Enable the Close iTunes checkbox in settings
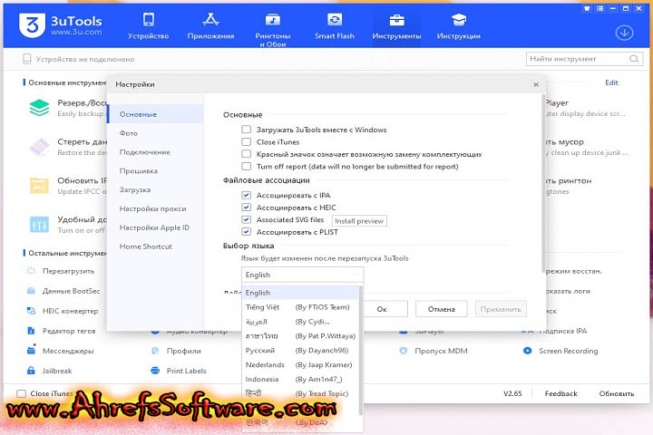 point(247,142)
